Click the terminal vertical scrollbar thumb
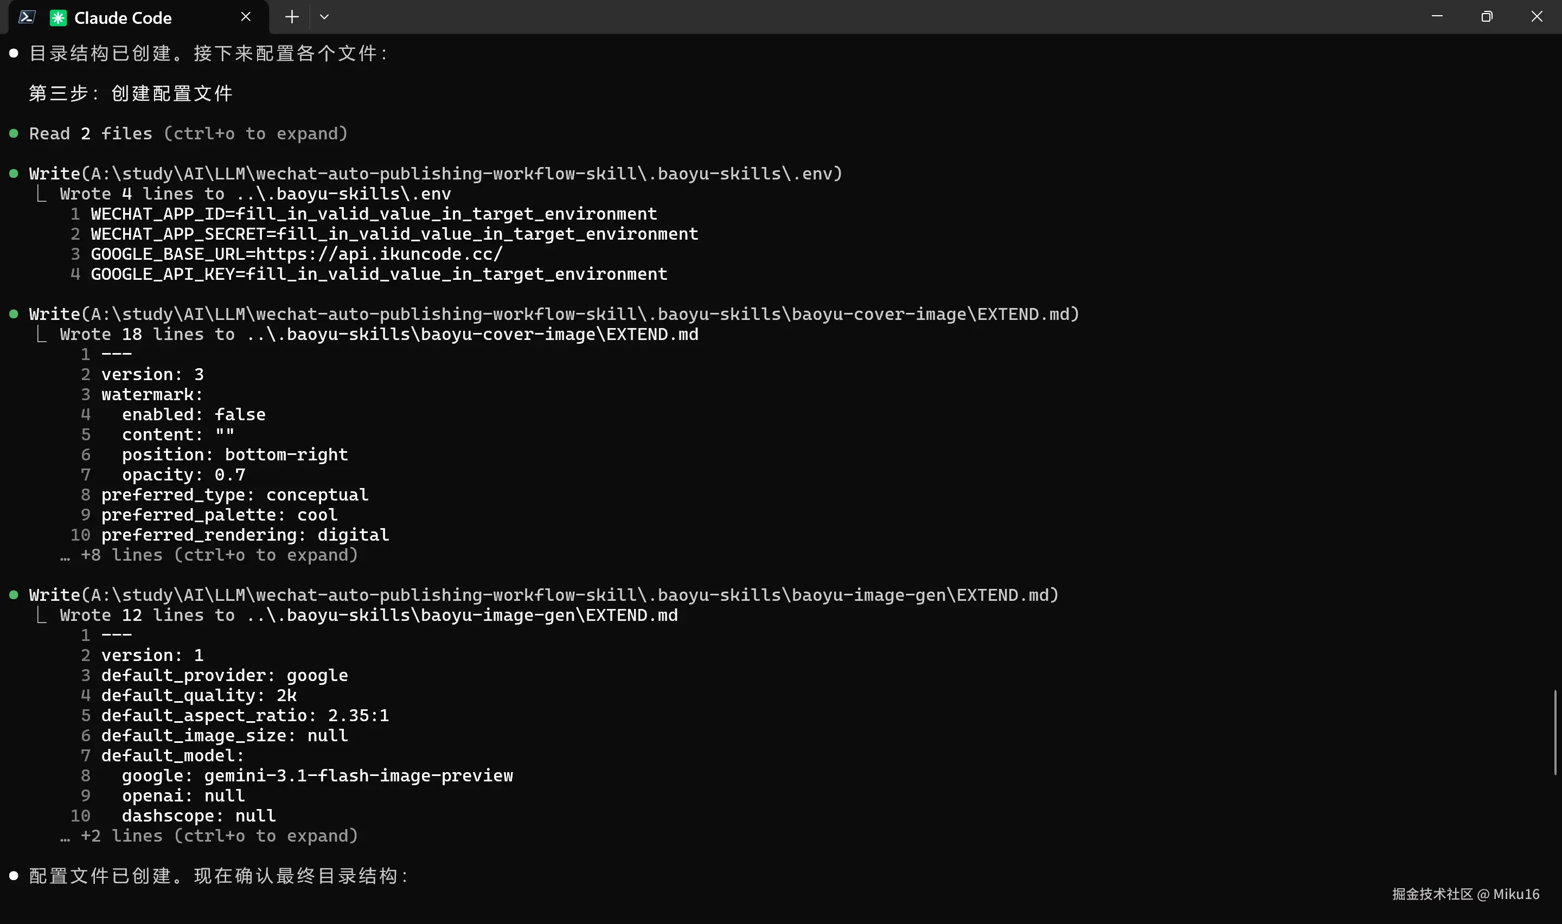Screen dimensions: 1562x924 1554,732
